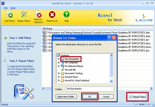This screenshot has width=155, height=107.
Task: Click the Step 1: Add File(s) heading
Action: tap(20, 38)
